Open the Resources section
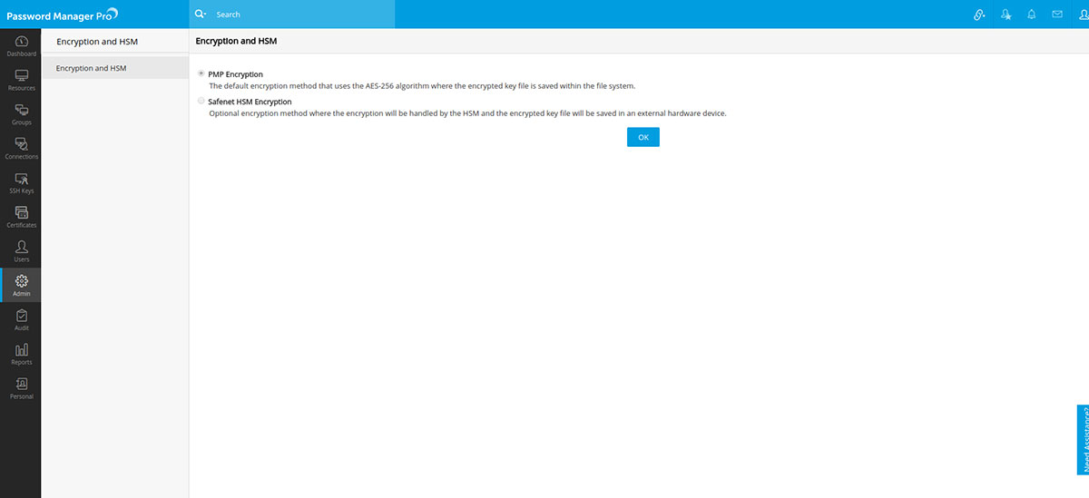The image size is (1089, 498). pyautogui.click(x=21, y=80)
